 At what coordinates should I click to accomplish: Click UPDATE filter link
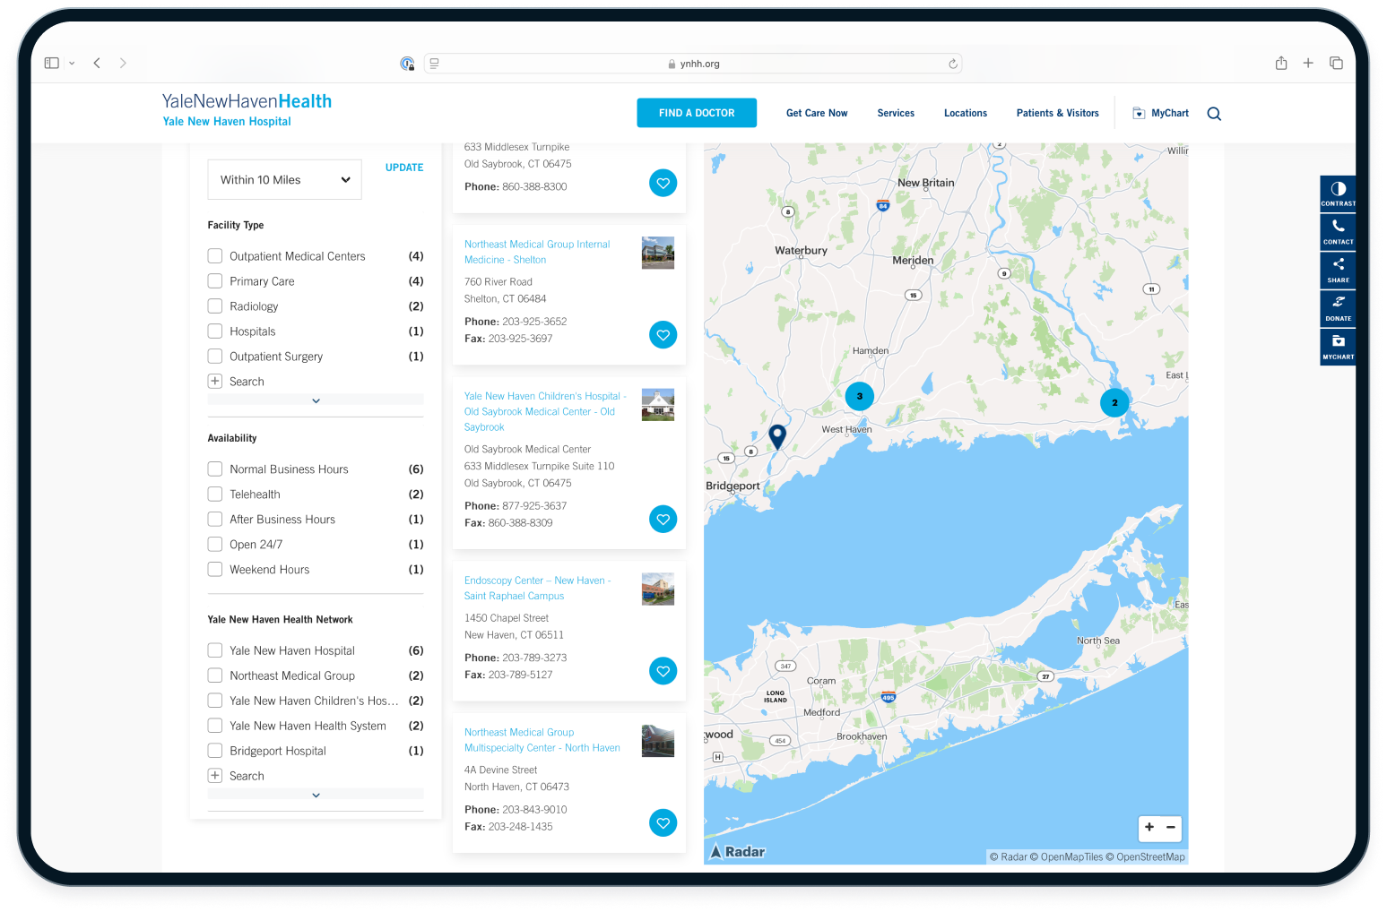point(404,168)
